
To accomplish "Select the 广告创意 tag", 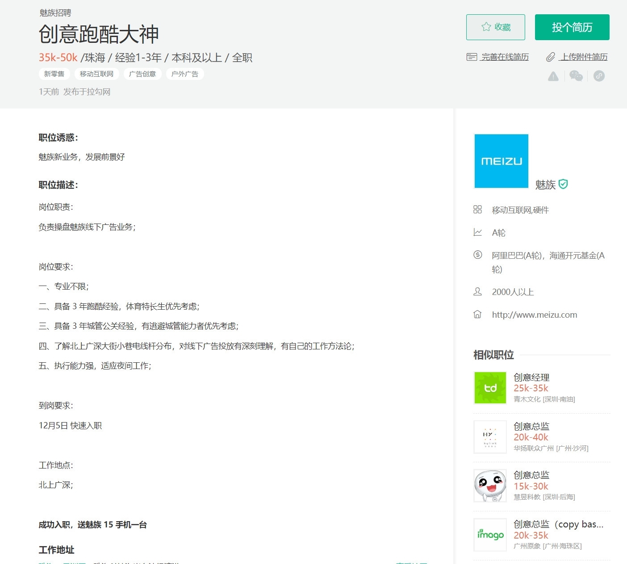I will tap(142, 74).
